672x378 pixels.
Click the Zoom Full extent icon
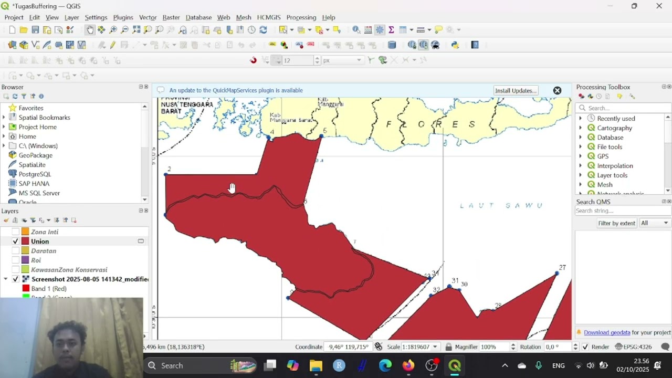point(136,30)
